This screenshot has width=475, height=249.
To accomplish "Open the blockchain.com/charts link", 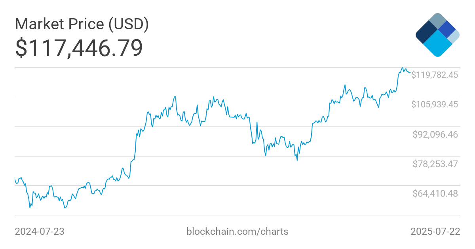I will [237, 231].
